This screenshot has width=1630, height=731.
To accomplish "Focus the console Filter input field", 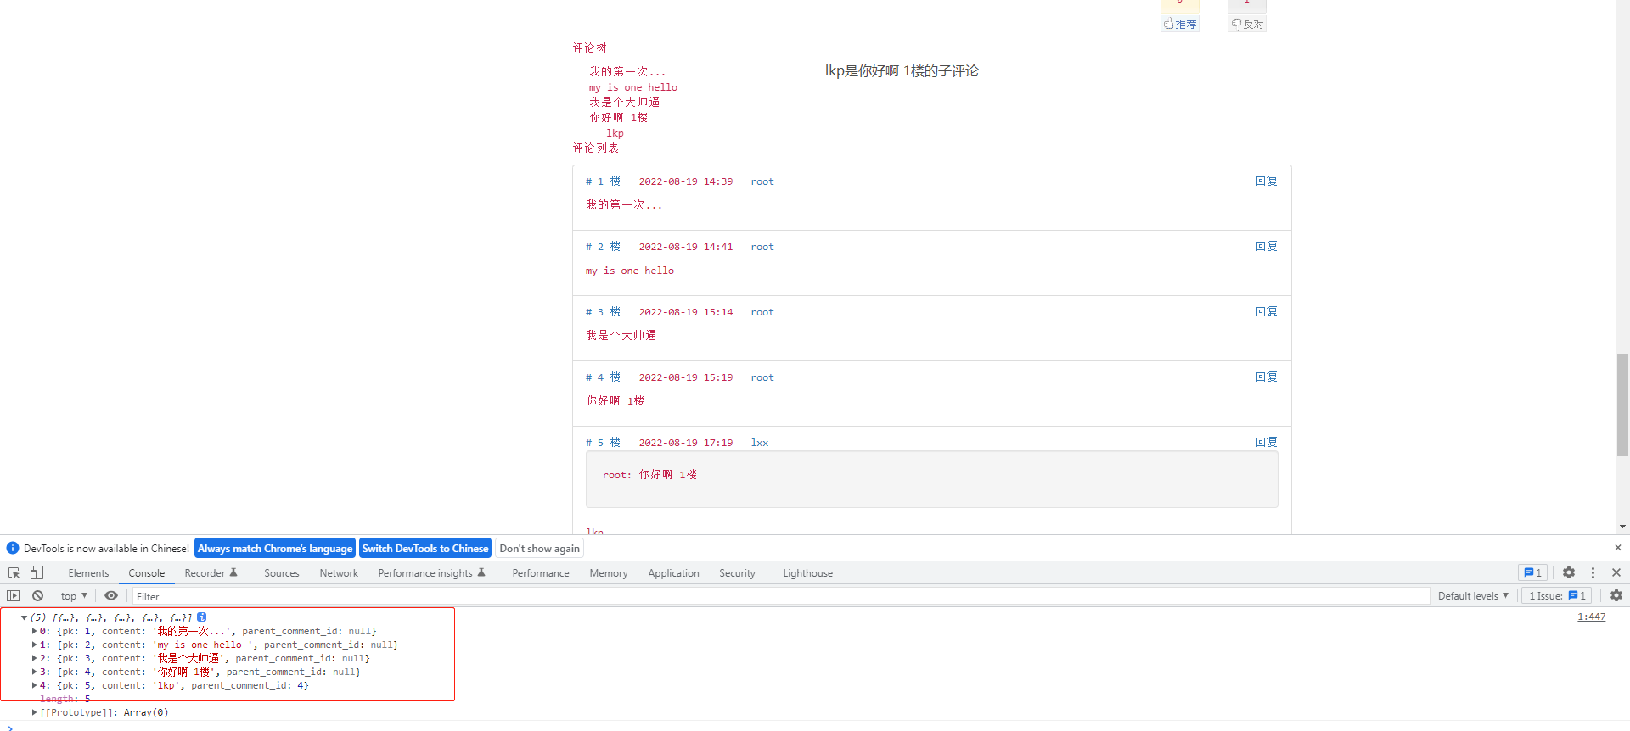I will [x=782, y=596].
